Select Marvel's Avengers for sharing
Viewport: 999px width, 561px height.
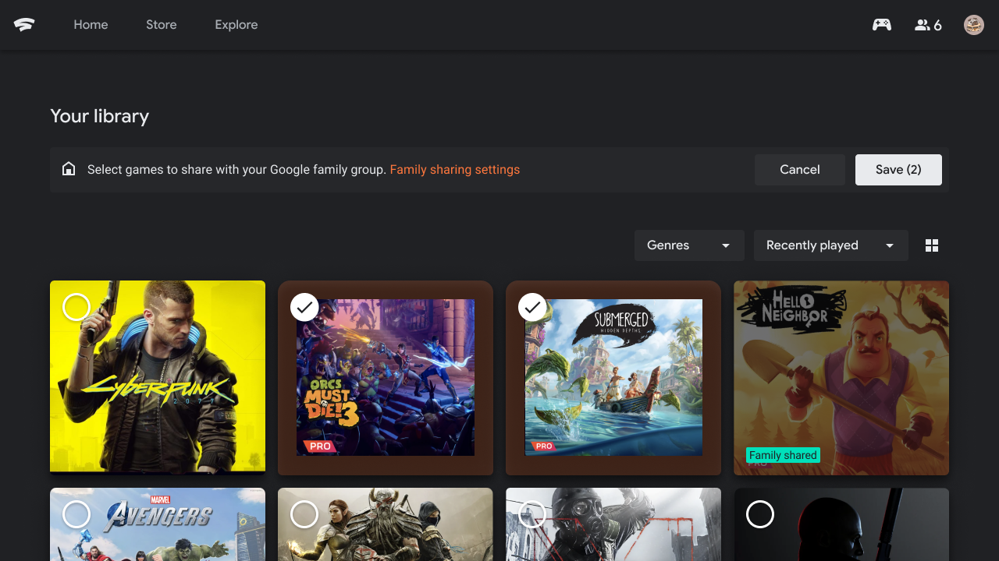(x=76, y=514)
